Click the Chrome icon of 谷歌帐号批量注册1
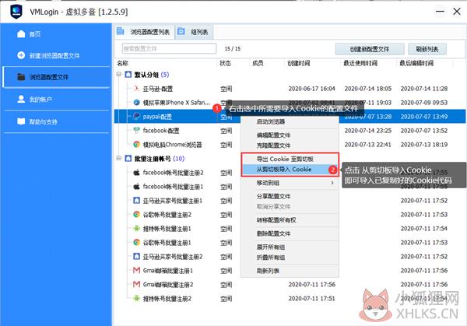 [x=136, y=242]
